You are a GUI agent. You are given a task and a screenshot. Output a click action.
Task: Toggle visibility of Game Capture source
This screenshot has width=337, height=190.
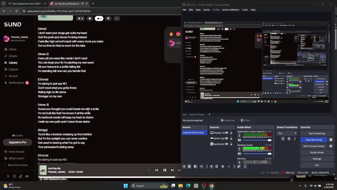tap(226, 138)
